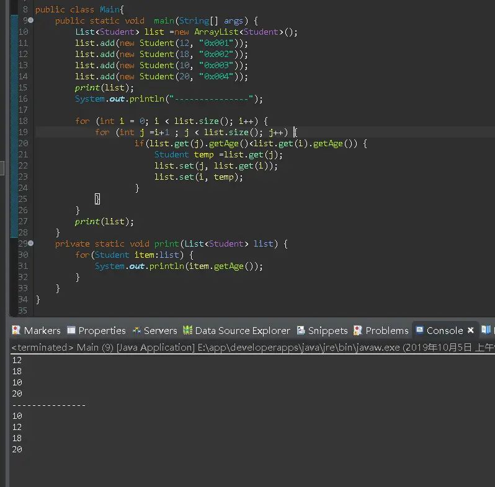Viewport: 495px width, 487px height.
Task: Click the highlighted closing brace on line 25
Action: coord(97,199)
